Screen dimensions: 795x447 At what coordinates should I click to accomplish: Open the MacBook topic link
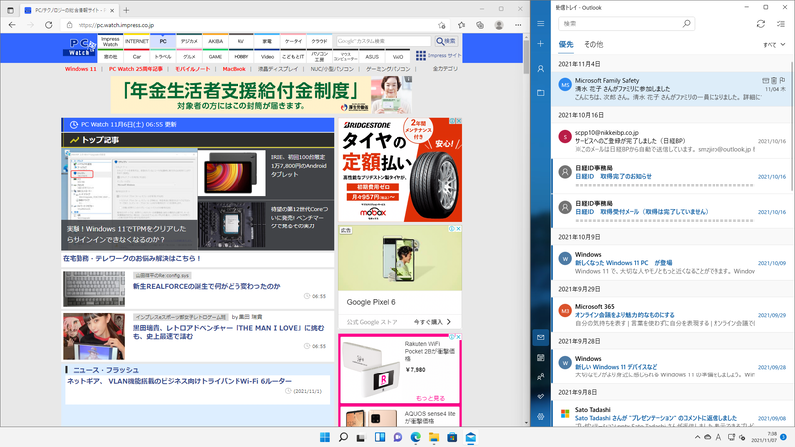click(234, 69)
